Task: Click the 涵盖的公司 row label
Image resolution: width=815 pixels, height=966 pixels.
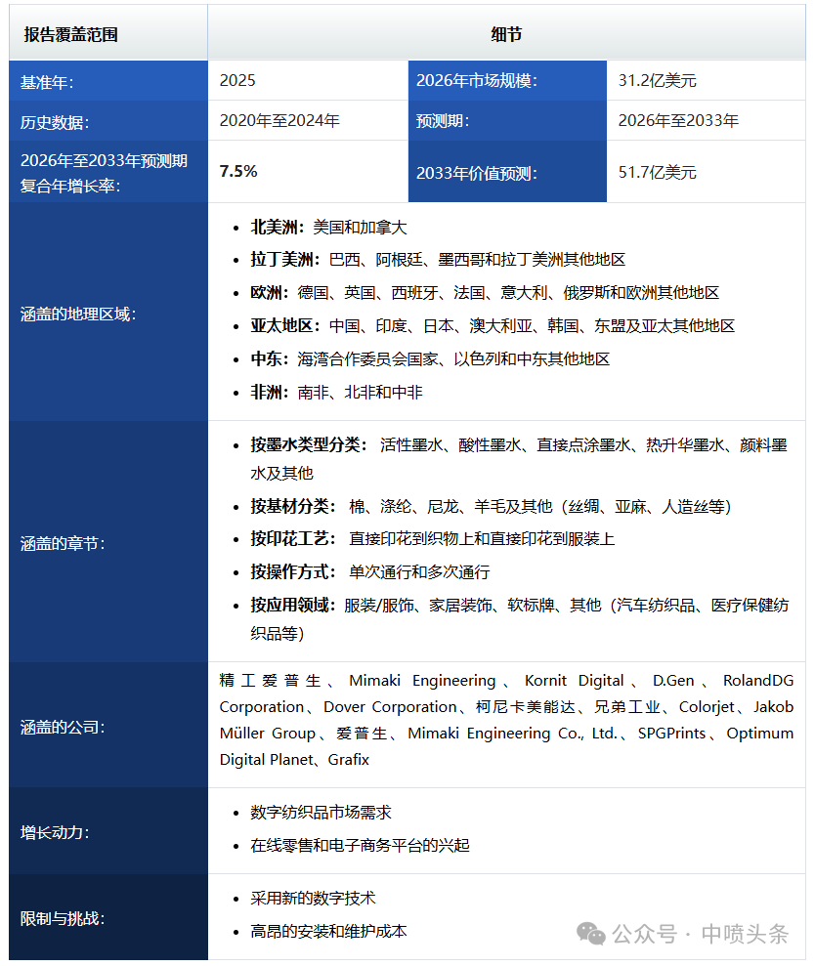Action: 108,727
